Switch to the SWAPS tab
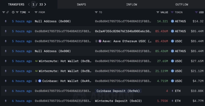The height and width of the screenshot is (106, 205). pos(81,4)
